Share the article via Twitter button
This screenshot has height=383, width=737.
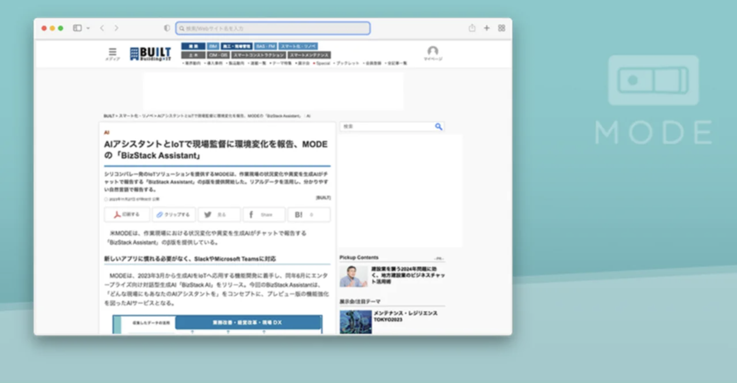[219, 215]
